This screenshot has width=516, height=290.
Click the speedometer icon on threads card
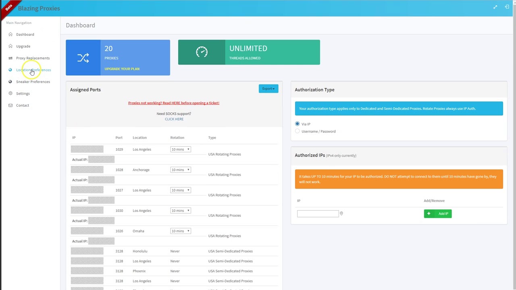pos(202,52)
